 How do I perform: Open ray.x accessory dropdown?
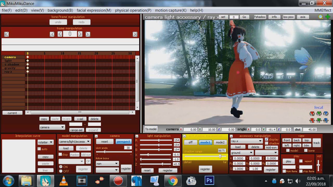tap(246, 141)
